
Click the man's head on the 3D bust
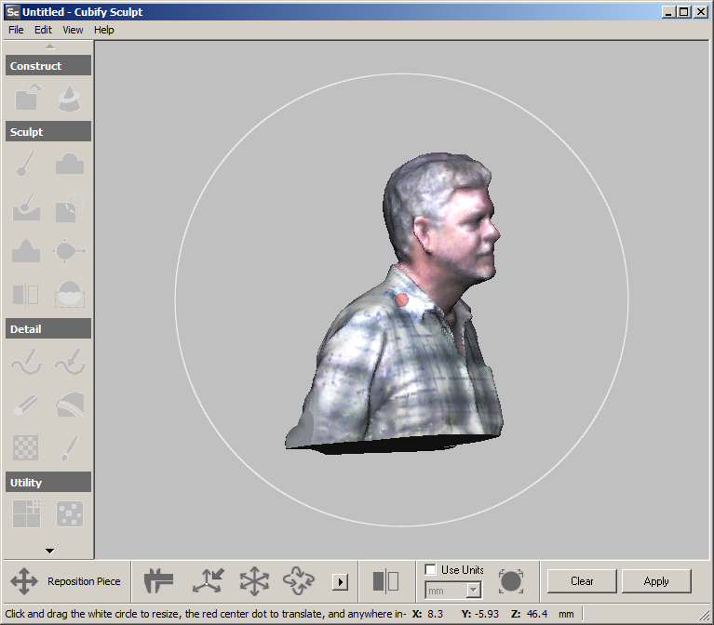(x=441, y=214)
